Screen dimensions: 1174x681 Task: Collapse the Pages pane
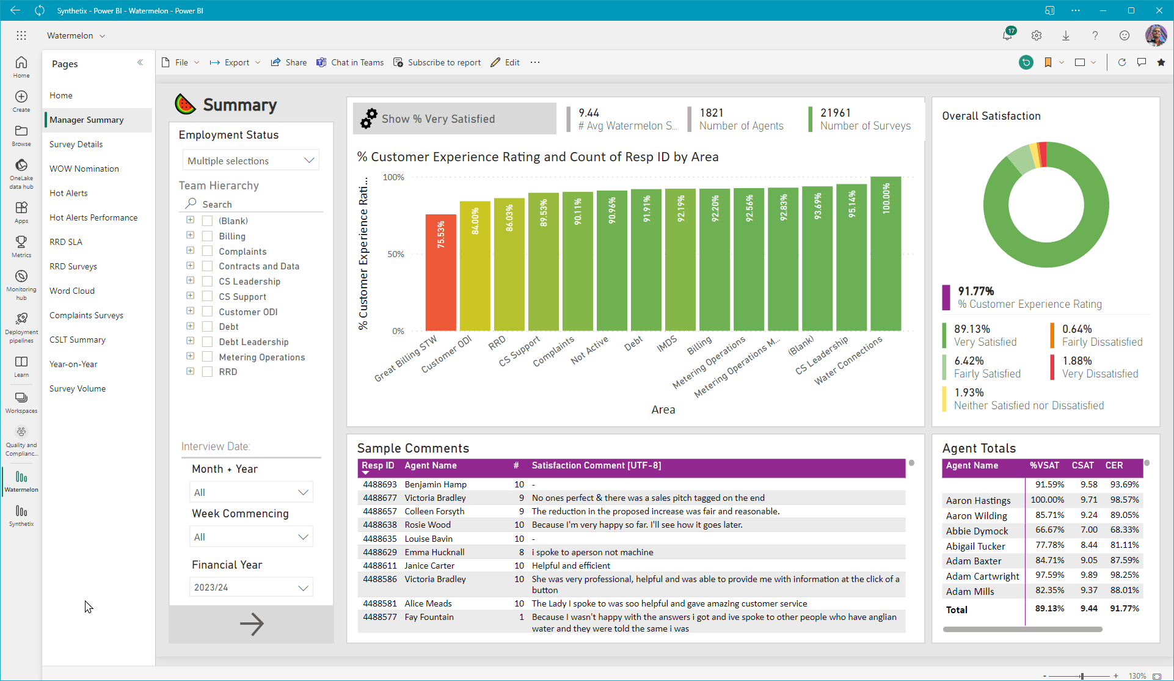[140, 63]
